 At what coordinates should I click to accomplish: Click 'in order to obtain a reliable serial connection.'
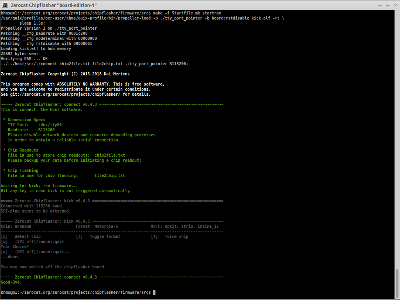[64, 140]
